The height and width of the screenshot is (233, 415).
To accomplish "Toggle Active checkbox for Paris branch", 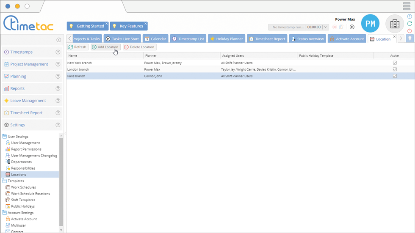I will 395,76.
